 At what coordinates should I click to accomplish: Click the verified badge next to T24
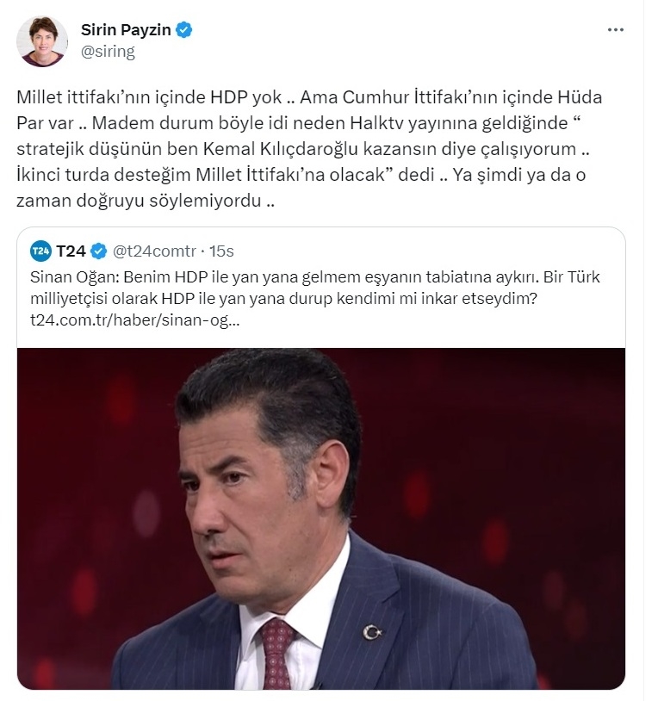point(99,251)
